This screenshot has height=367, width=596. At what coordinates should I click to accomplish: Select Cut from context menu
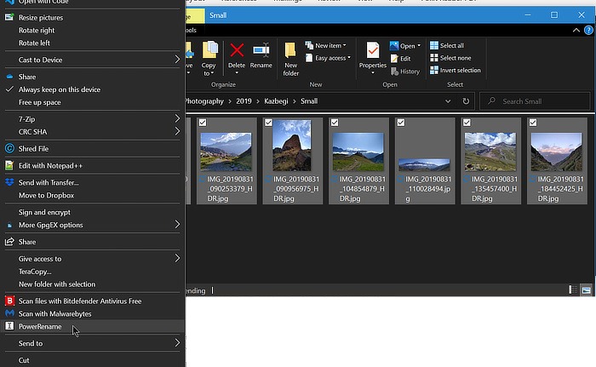(24, 360)
